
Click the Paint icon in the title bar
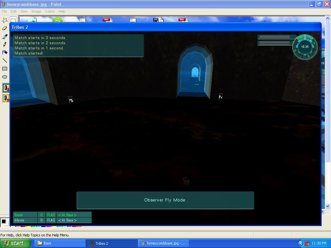tap(3, 4)
